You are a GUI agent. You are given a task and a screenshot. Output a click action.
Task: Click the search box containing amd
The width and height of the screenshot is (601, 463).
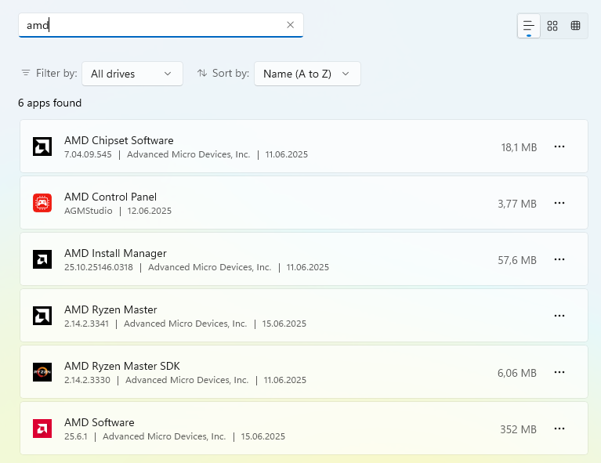pyautogui.click(x=157, y=25)
